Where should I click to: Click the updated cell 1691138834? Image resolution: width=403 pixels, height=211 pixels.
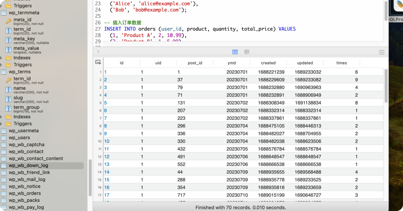point(308,103)
